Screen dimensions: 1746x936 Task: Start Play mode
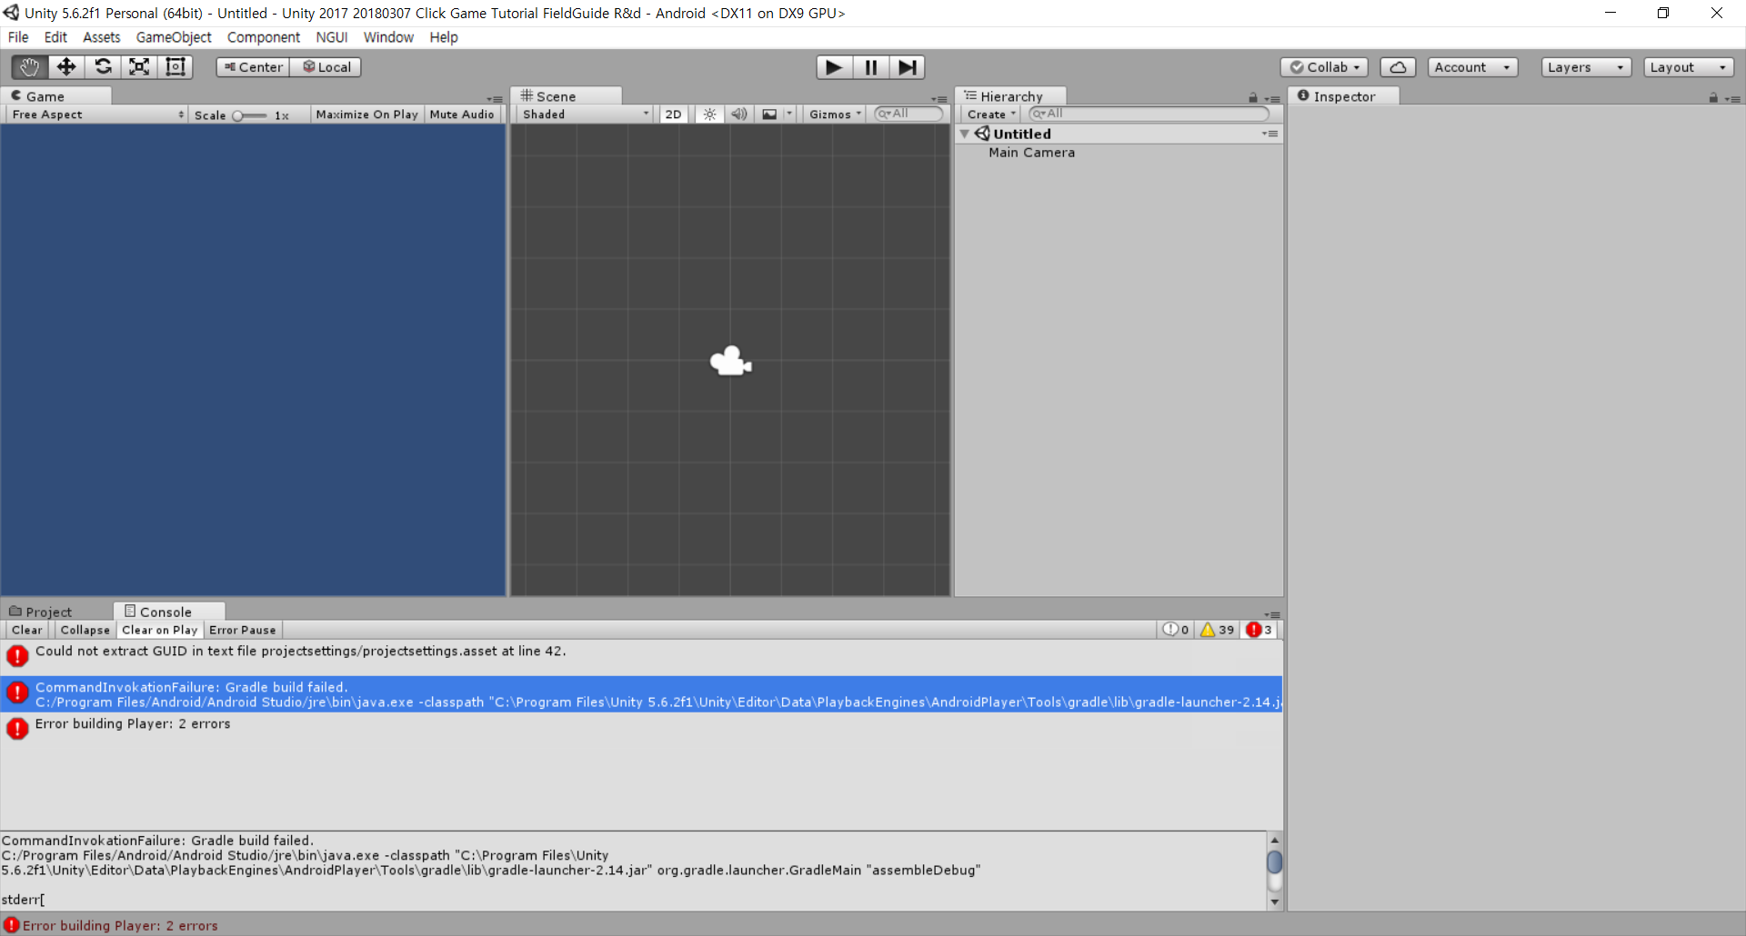pyautogui.click(x=834, y=67)
